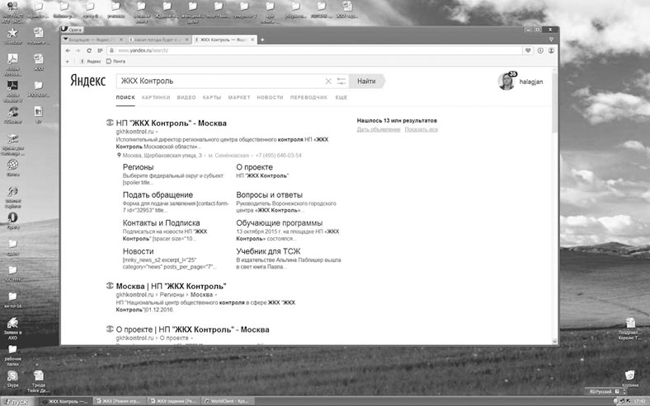Screen dimensions: 650x406
Task: Add bookmark with plus icon on bookmarks bar
Action: [x=68, y=61]
